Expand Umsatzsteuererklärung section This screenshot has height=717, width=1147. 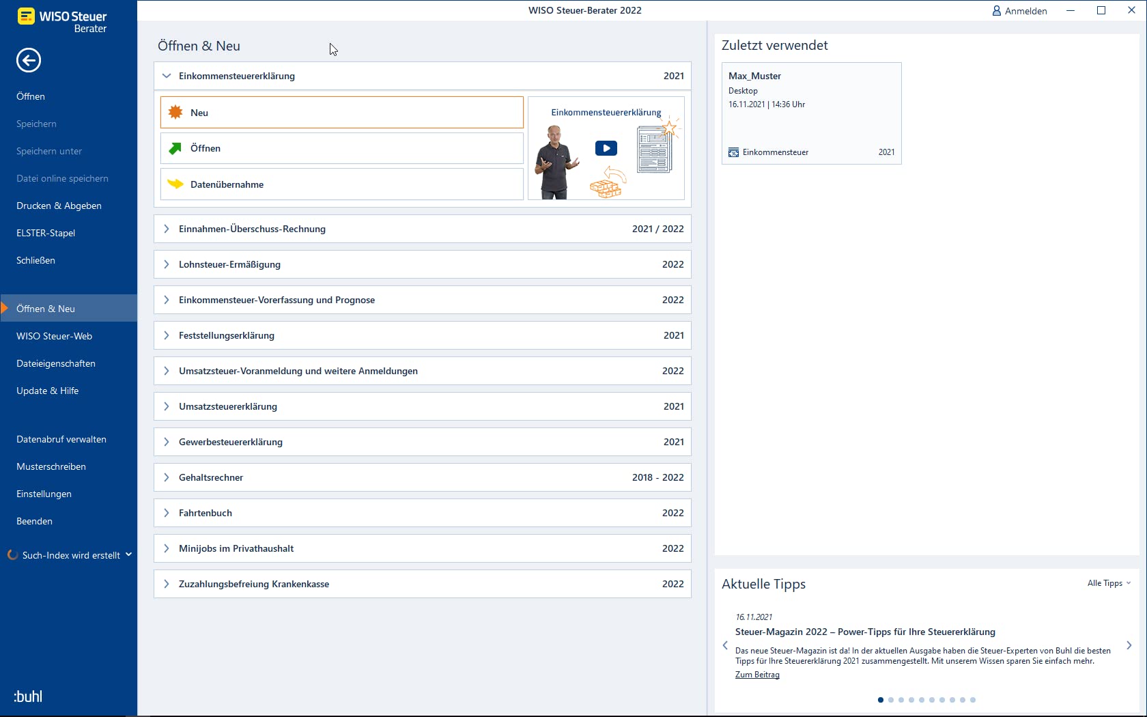(x=167, y=406)
